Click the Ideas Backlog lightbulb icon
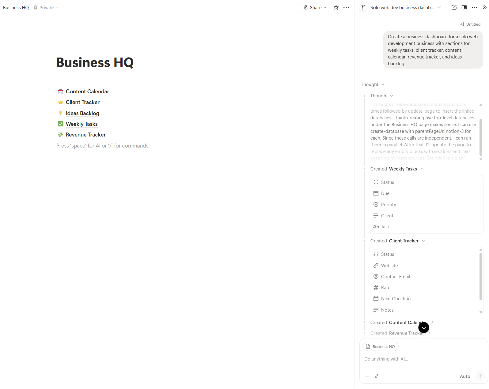The width and height of the screenshot is (489, 389). coord(60,113)
